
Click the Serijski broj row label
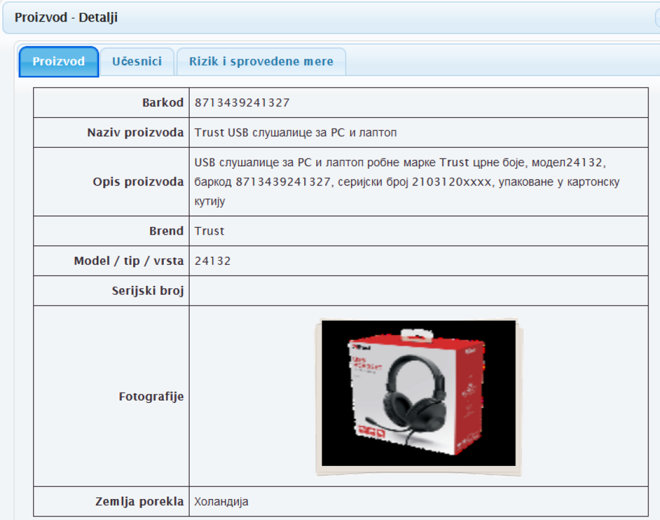tap(148, 291)
